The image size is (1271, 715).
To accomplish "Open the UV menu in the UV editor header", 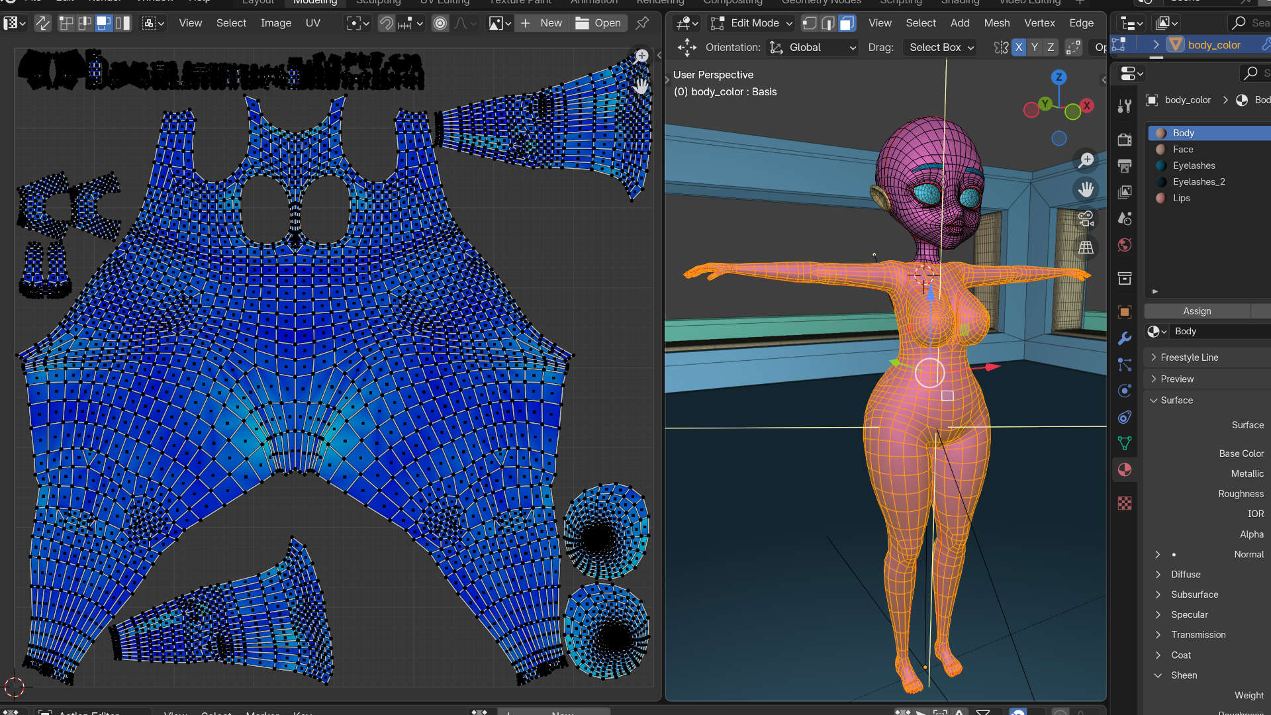I will click(312, 23).
